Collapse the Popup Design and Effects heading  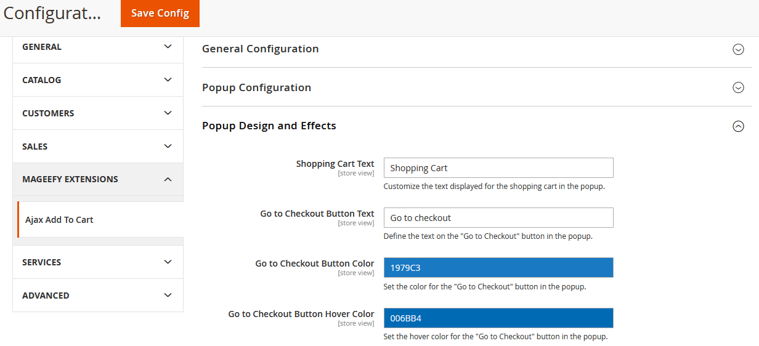point(269,126)
